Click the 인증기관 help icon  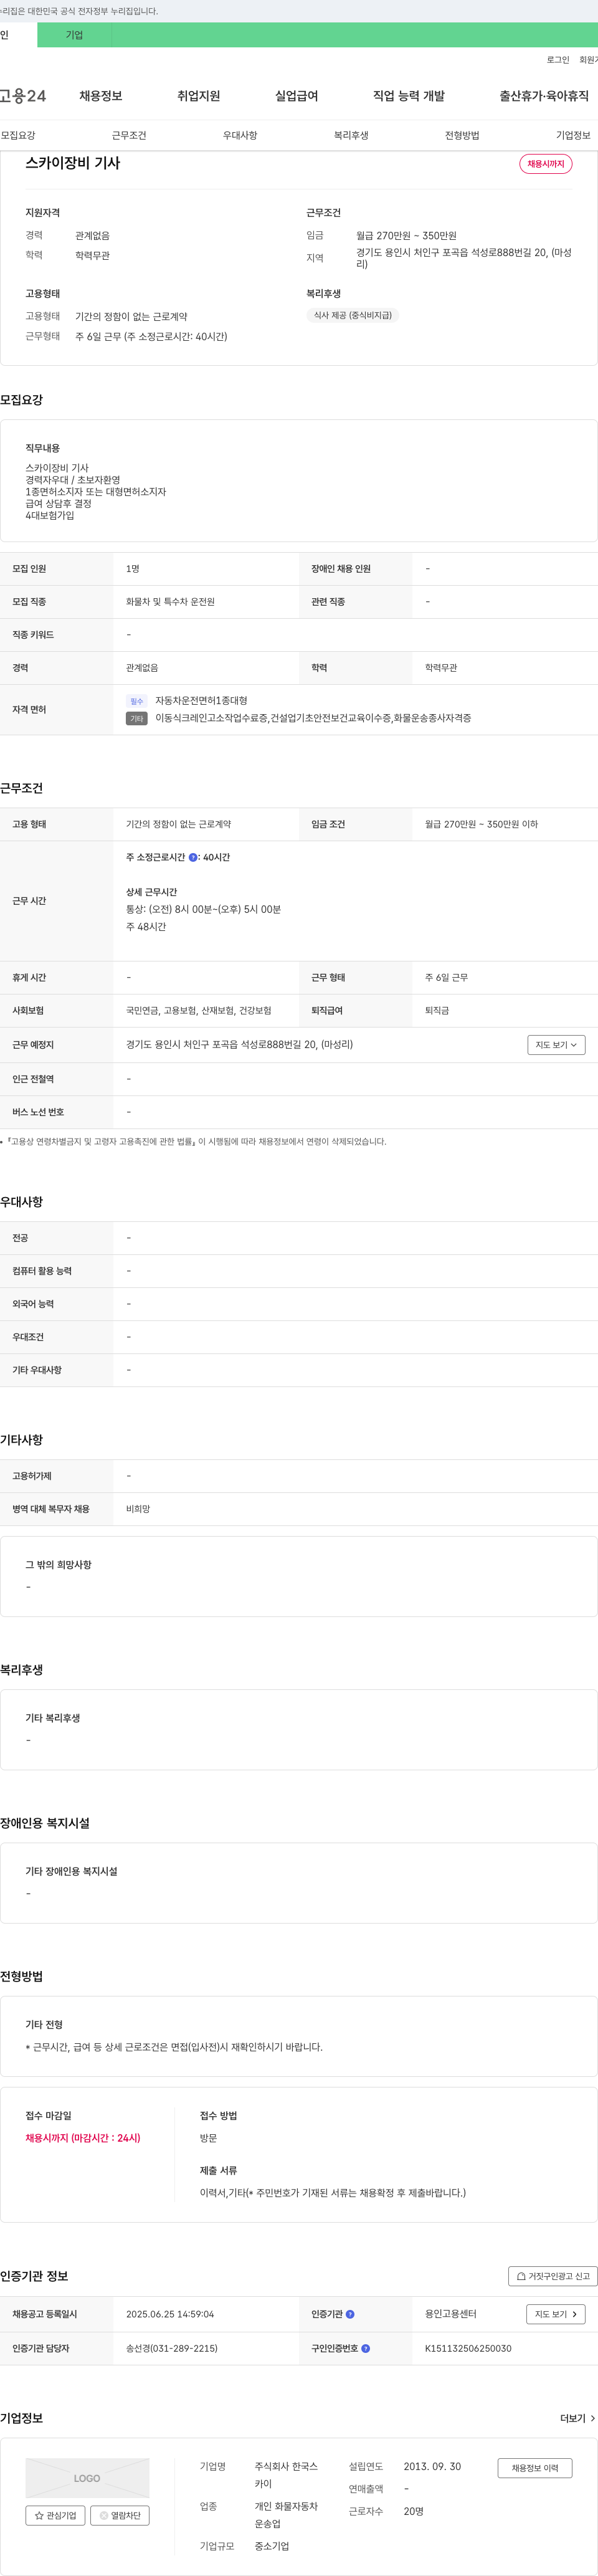tap(350, 2314)
